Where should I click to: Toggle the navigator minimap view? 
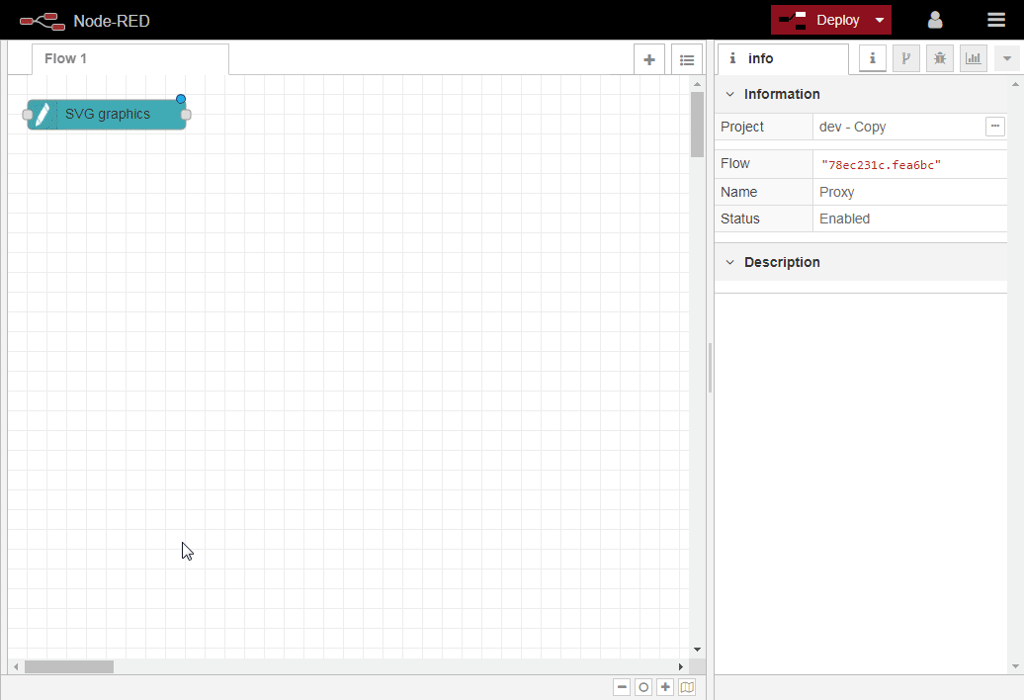686,686
